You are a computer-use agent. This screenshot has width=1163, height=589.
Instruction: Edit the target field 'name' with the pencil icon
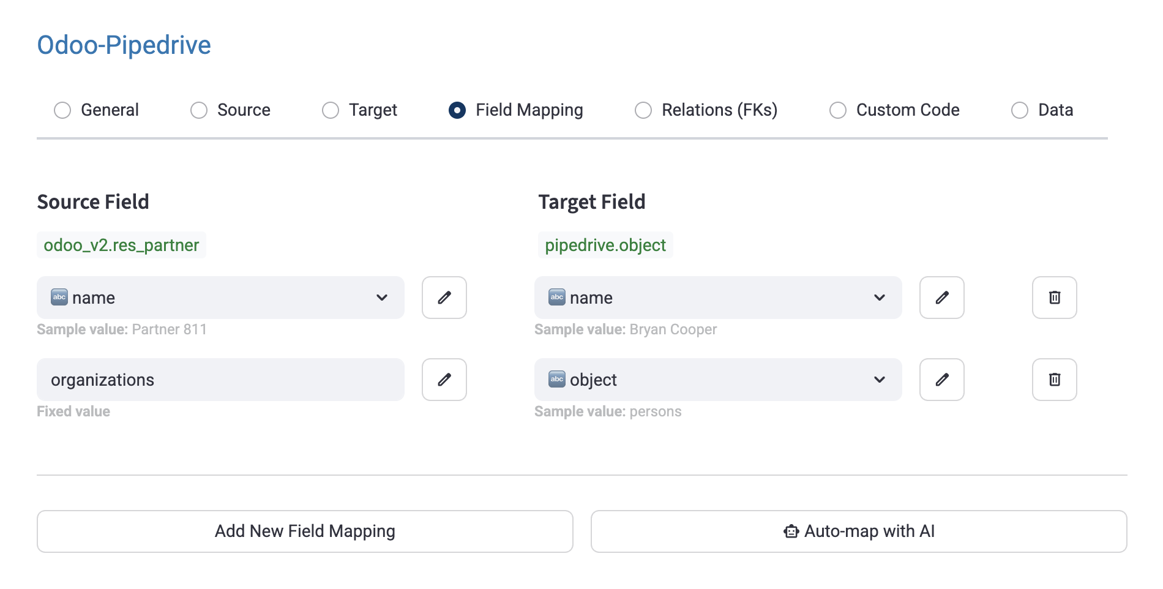coord(942,298)
